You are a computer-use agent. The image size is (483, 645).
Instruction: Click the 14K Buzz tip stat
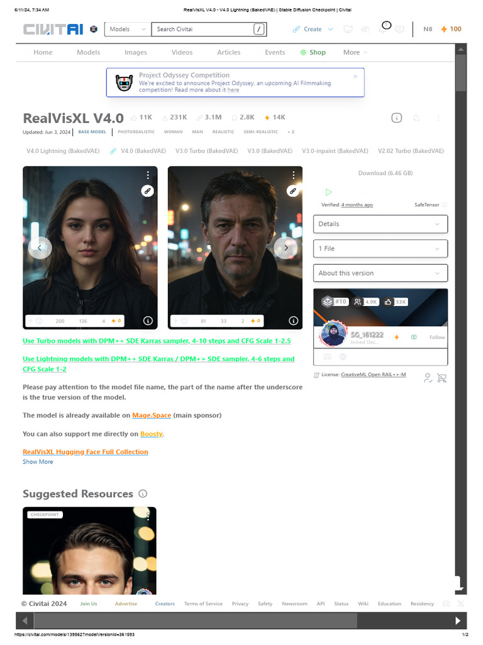coord(275,118)
